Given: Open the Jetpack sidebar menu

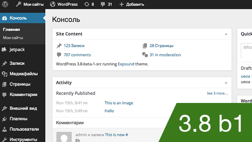Looking at the screenshot, I should tap(17, 50).
